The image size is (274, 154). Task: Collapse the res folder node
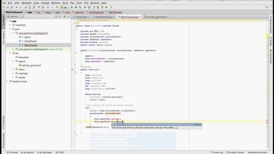pos(10,53)
